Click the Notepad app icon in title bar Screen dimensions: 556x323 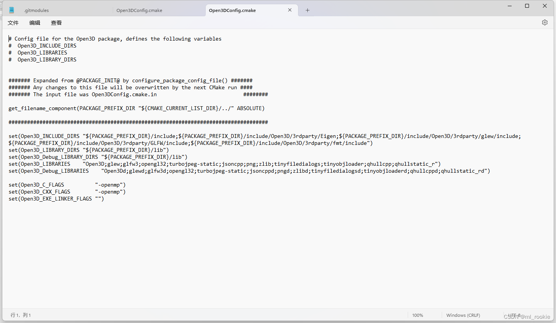pos(12,10)
